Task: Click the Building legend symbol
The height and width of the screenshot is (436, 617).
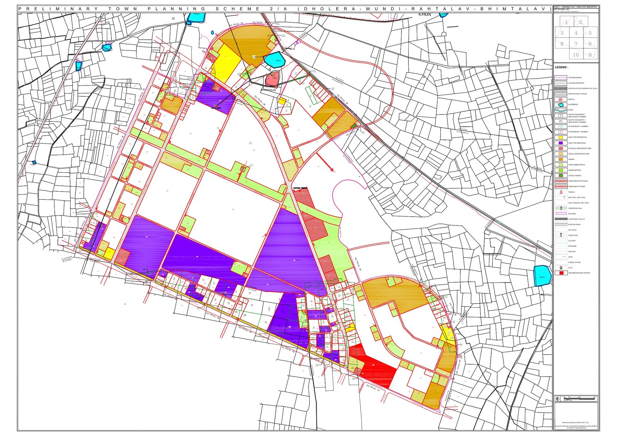Action: 561,214
